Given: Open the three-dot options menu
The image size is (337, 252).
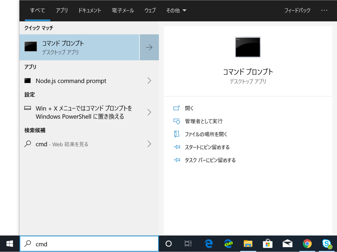Looking at the screenshot, I should (x=324, y=10).
